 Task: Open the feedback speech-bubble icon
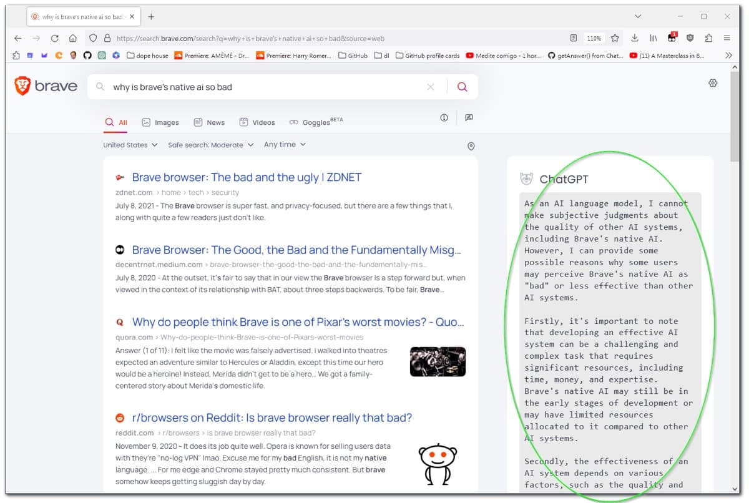[x=469, y=117]
